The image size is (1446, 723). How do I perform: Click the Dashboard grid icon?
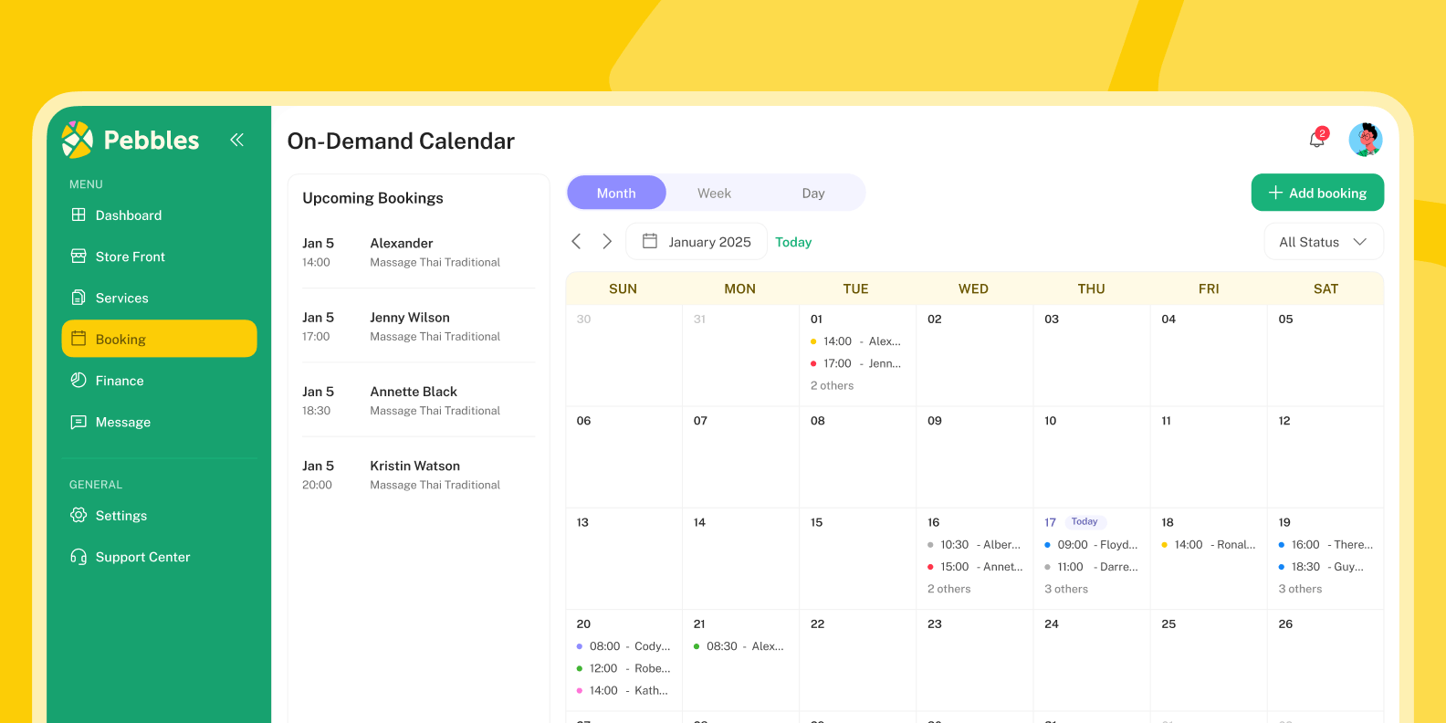point(79,215)
